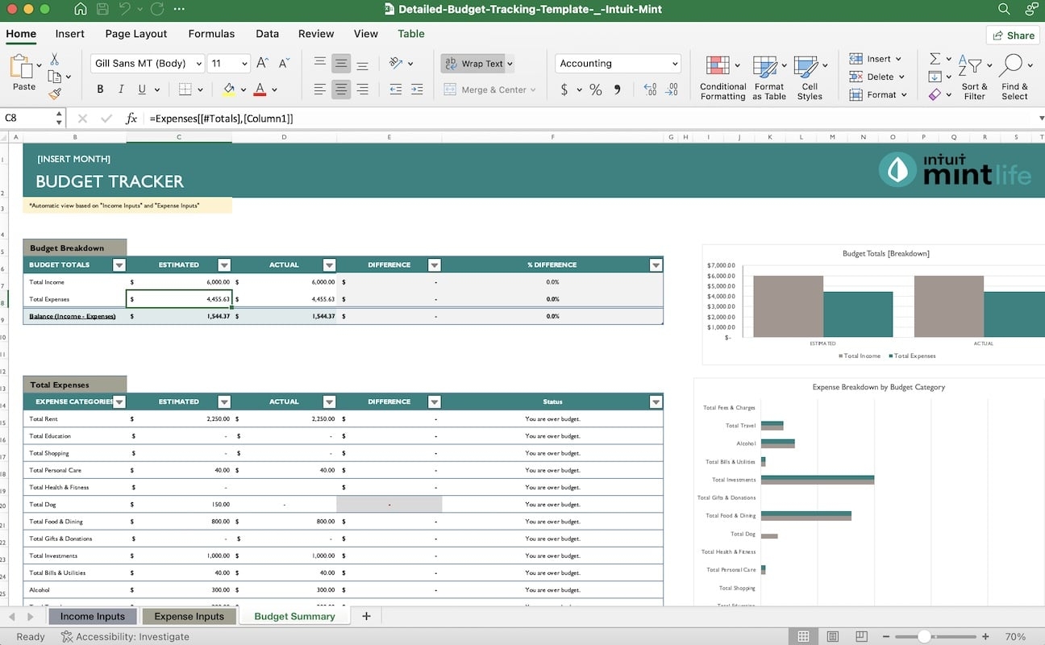Click the insert function fx icon
Screen dimensions: 1045x645
(x=131, y=119)
